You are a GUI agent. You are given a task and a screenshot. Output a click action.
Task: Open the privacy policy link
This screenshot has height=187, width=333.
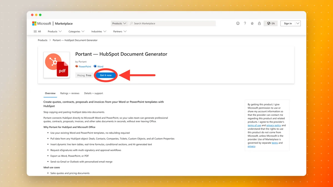274,125
